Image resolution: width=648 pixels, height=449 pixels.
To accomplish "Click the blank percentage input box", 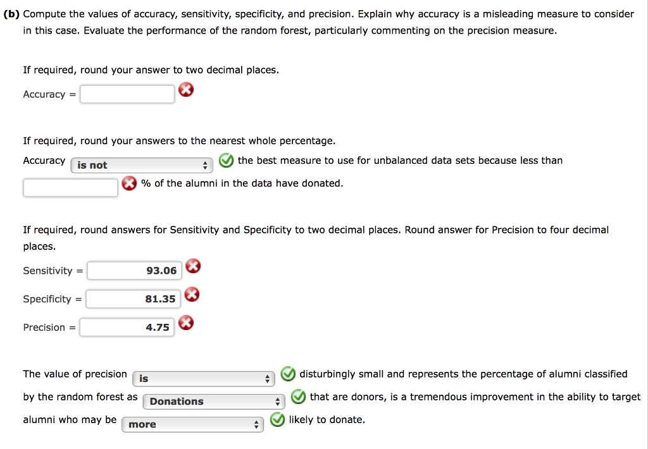I will tap(70, 187).
